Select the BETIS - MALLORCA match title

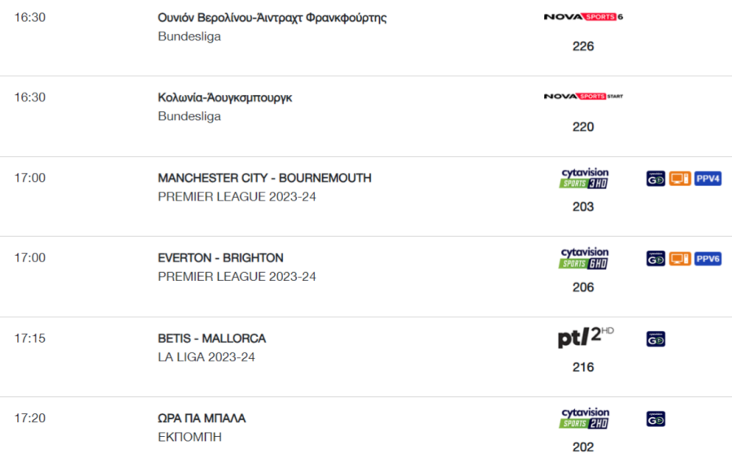pyautogui.click(x=211, y=338)
